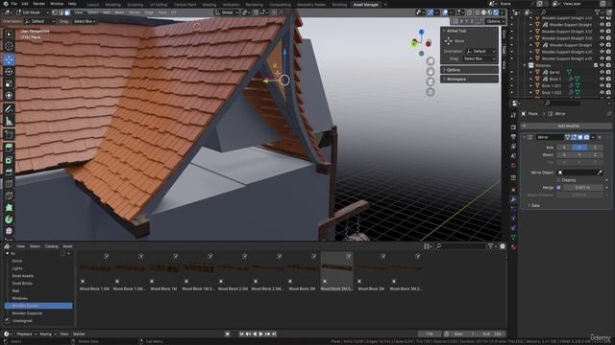This screenshot has width=615, height=345.
Task: Jump to the timeline end frame
Action: 274,334
